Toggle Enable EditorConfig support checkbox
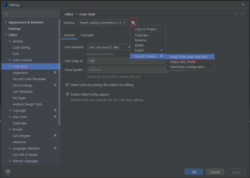 click(x=68, y=94)
